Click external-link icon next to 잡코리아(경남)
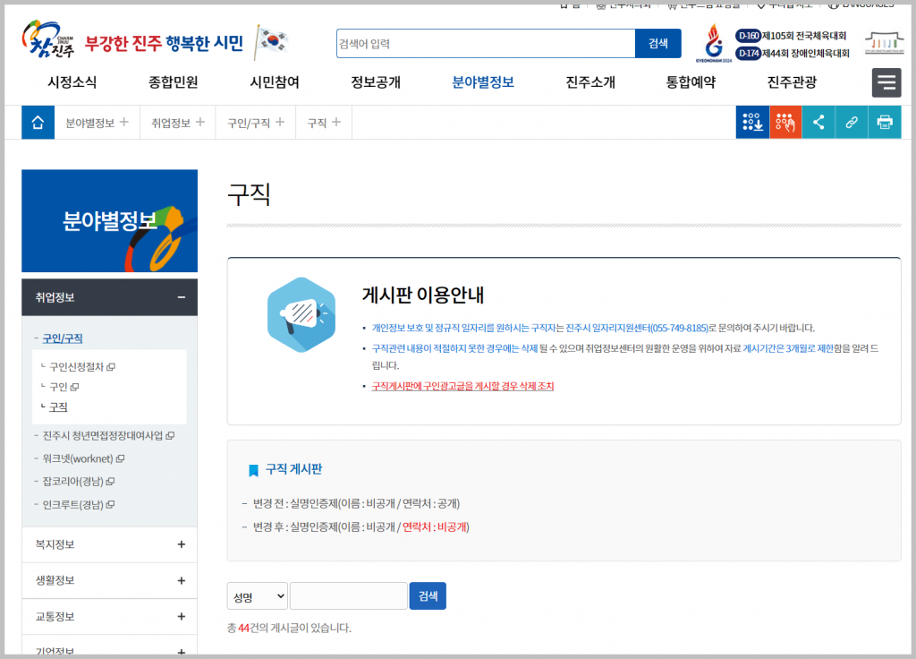916x659 pixels. (110, 482)
